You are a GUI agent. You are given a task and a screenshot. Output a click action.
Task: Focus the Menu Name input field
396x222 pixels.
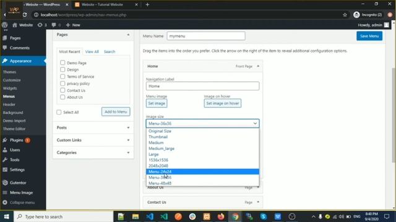coord(206,36)
